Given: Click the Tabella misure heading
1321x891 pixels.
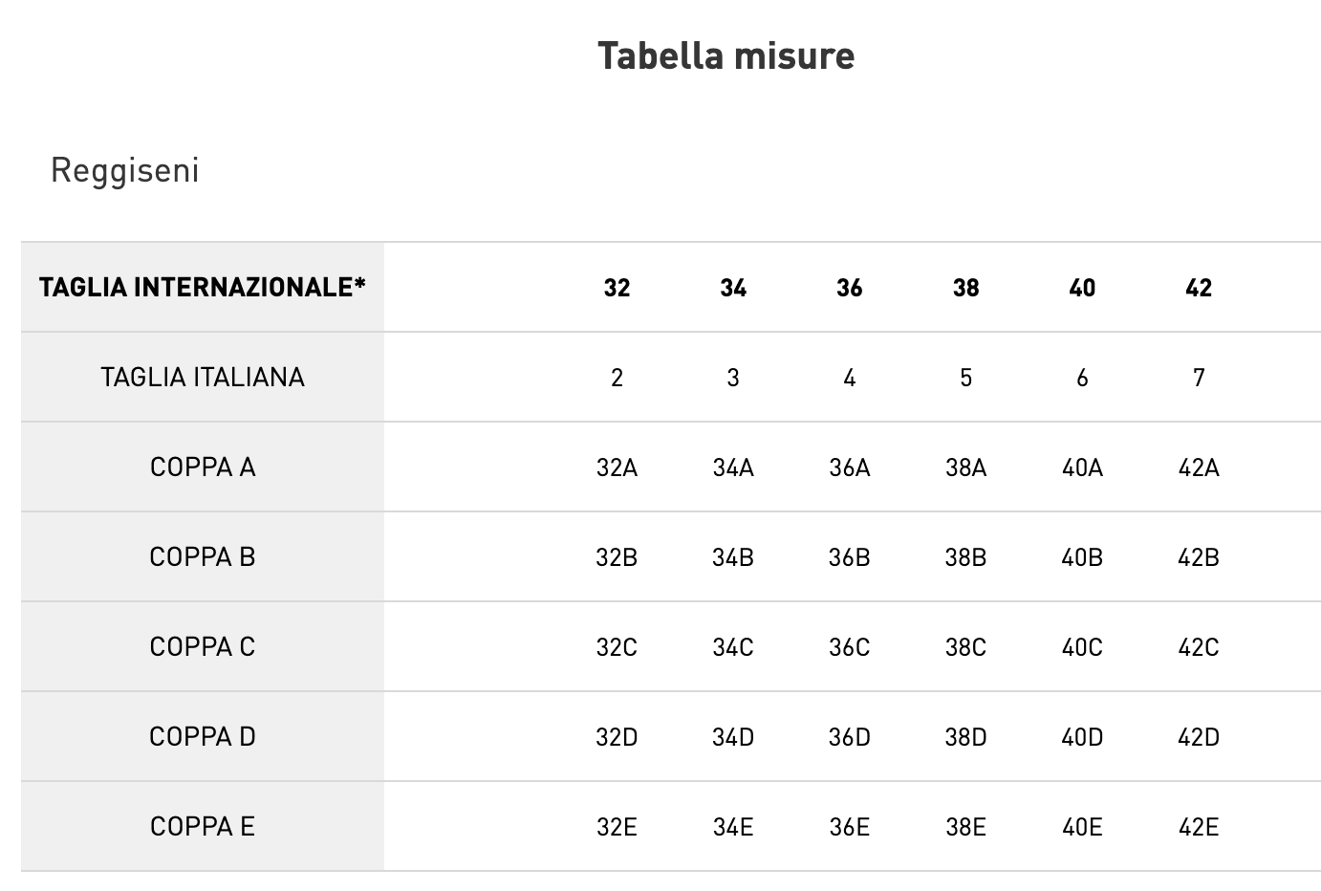Looking at the screenshot, I should click(725, 55).
